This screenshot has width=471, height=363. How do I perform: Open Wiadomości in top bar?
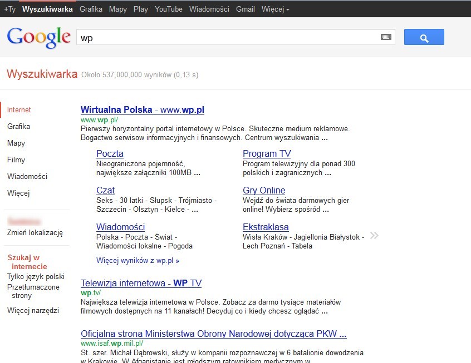click(209, 9)
